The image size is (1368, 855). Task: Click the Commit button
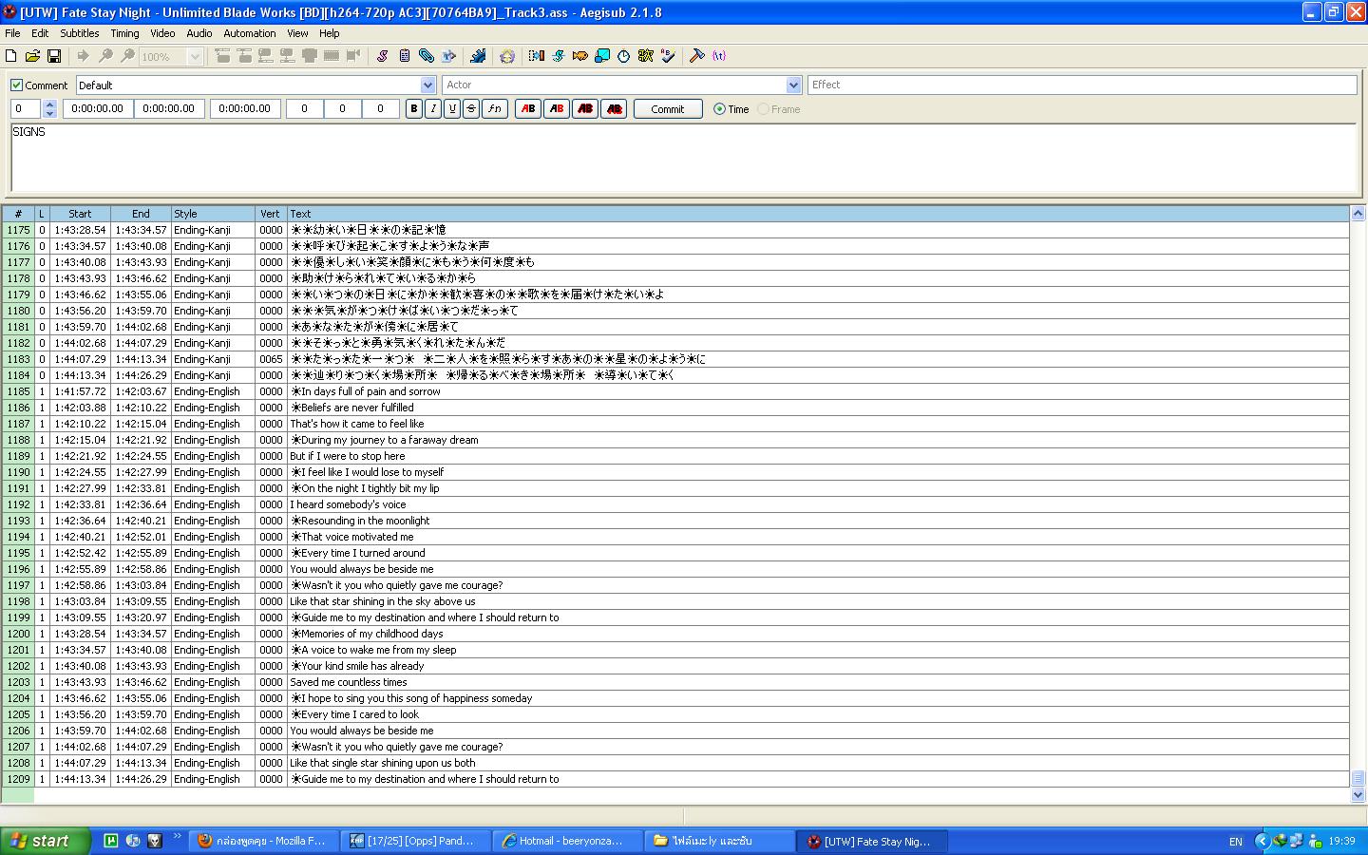pos(667,109)
